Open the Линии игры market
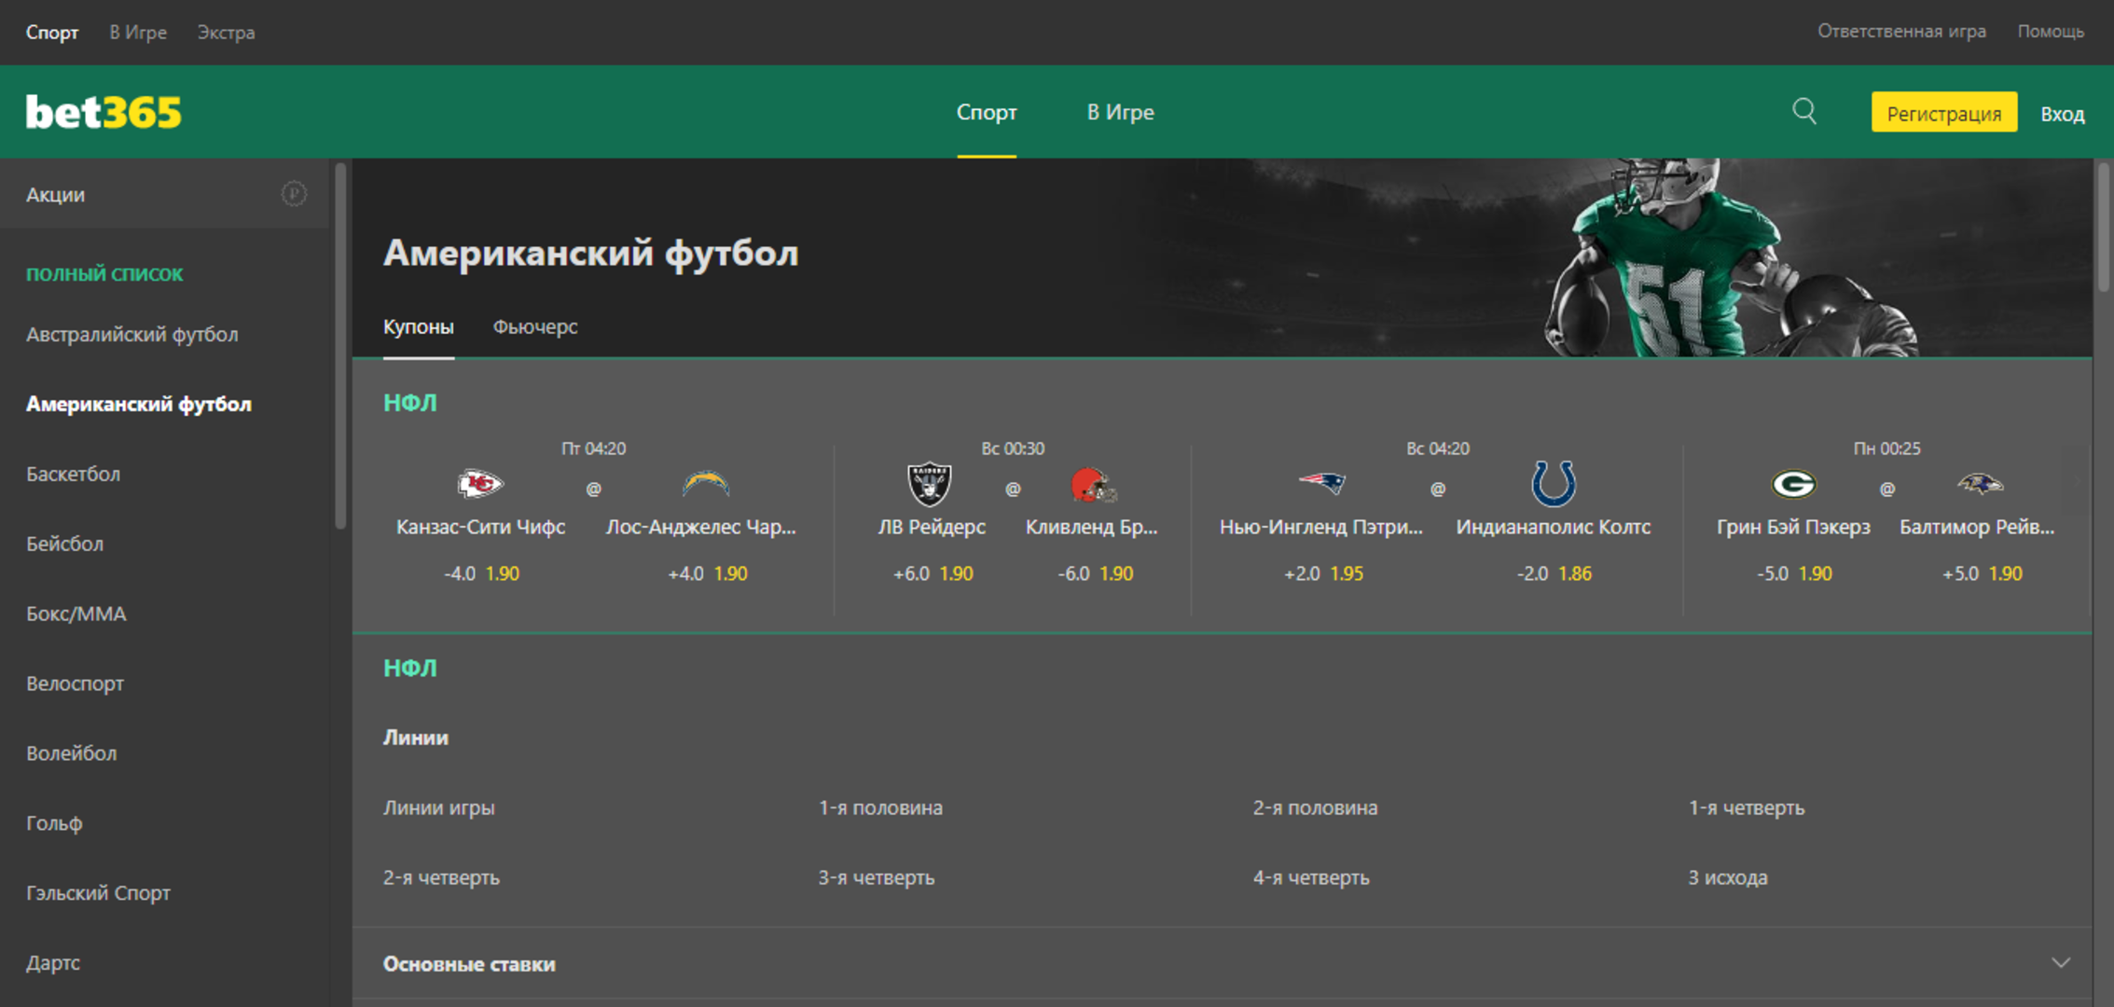 point(438,807)
